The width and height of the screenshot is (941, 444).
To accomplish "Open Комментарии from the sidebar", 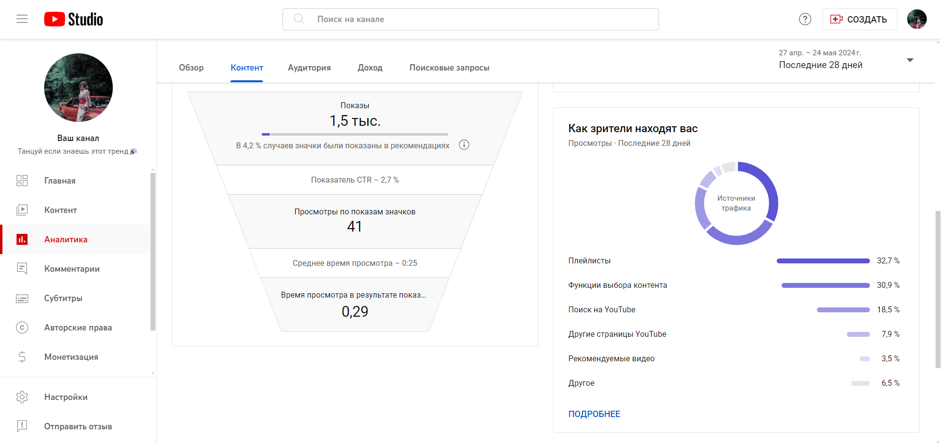I will point(72,269).
